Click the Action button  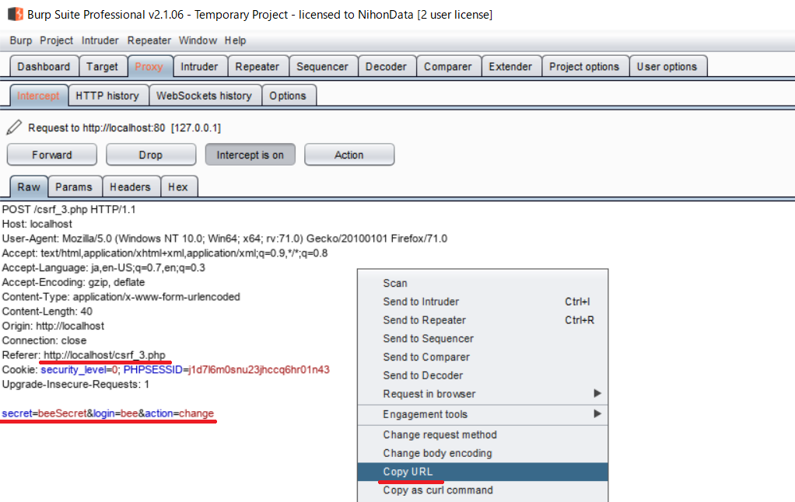[x=348, y=155]
